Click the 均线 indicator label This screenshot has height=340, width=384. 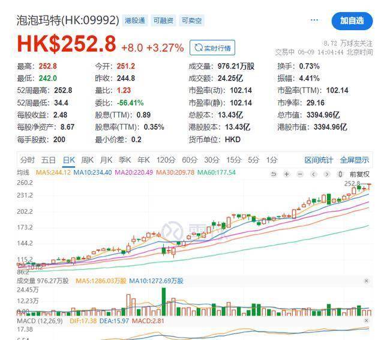pos(23,172)
